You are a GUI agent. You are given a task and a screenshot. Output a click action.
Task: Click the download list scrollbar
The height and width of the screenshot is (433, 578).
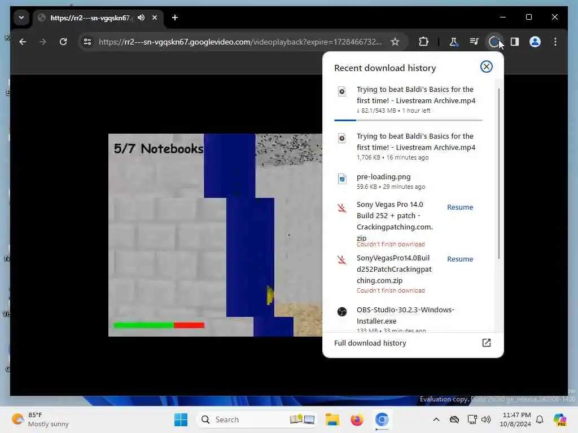pyautogui.click(x=499, y=173)
